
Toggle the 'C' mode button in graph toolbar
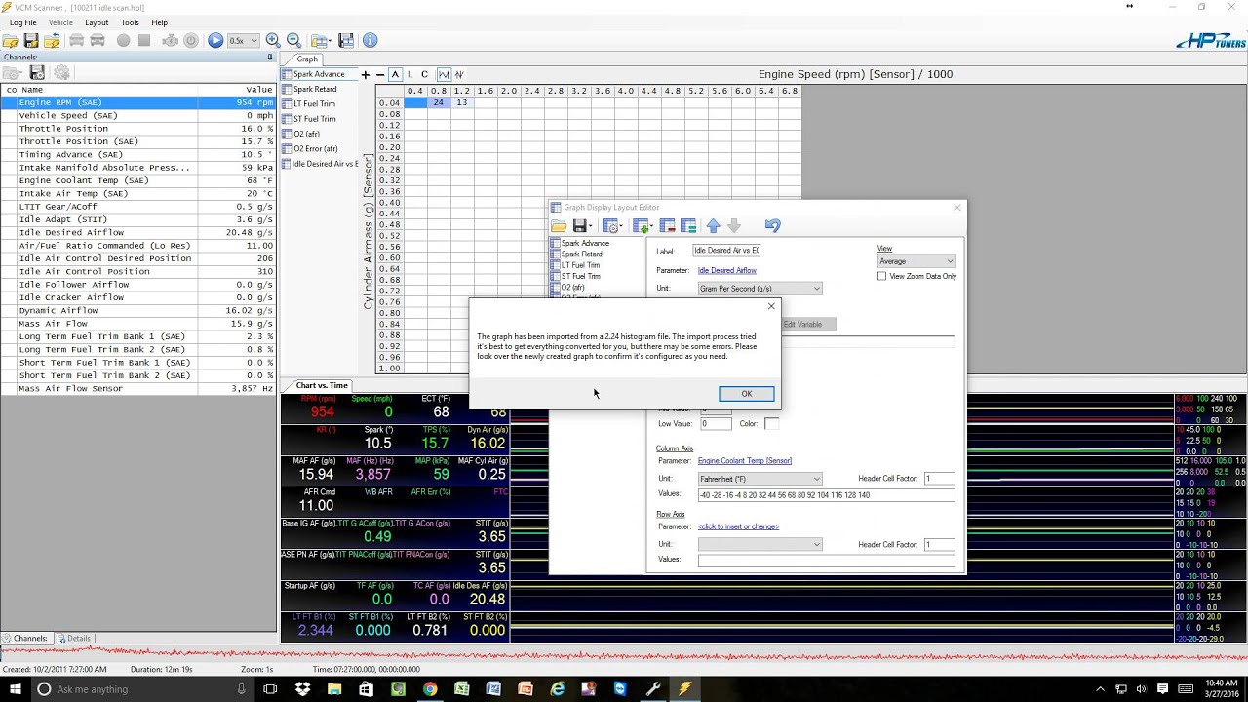coord(424,74)
